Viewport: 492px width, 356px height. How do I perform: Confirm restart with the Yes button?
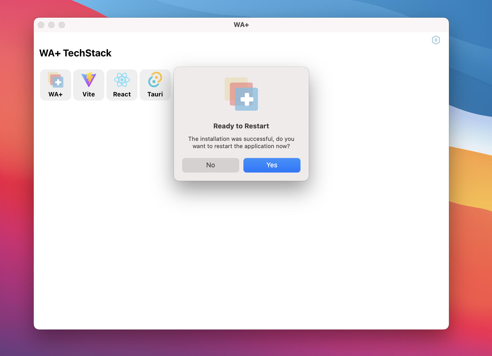click(272, 165)
